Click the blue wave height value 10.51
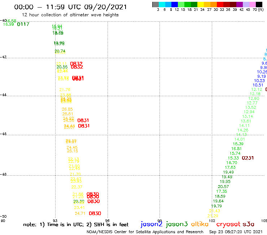Screen dimensions: 267x235 point(258,85)
